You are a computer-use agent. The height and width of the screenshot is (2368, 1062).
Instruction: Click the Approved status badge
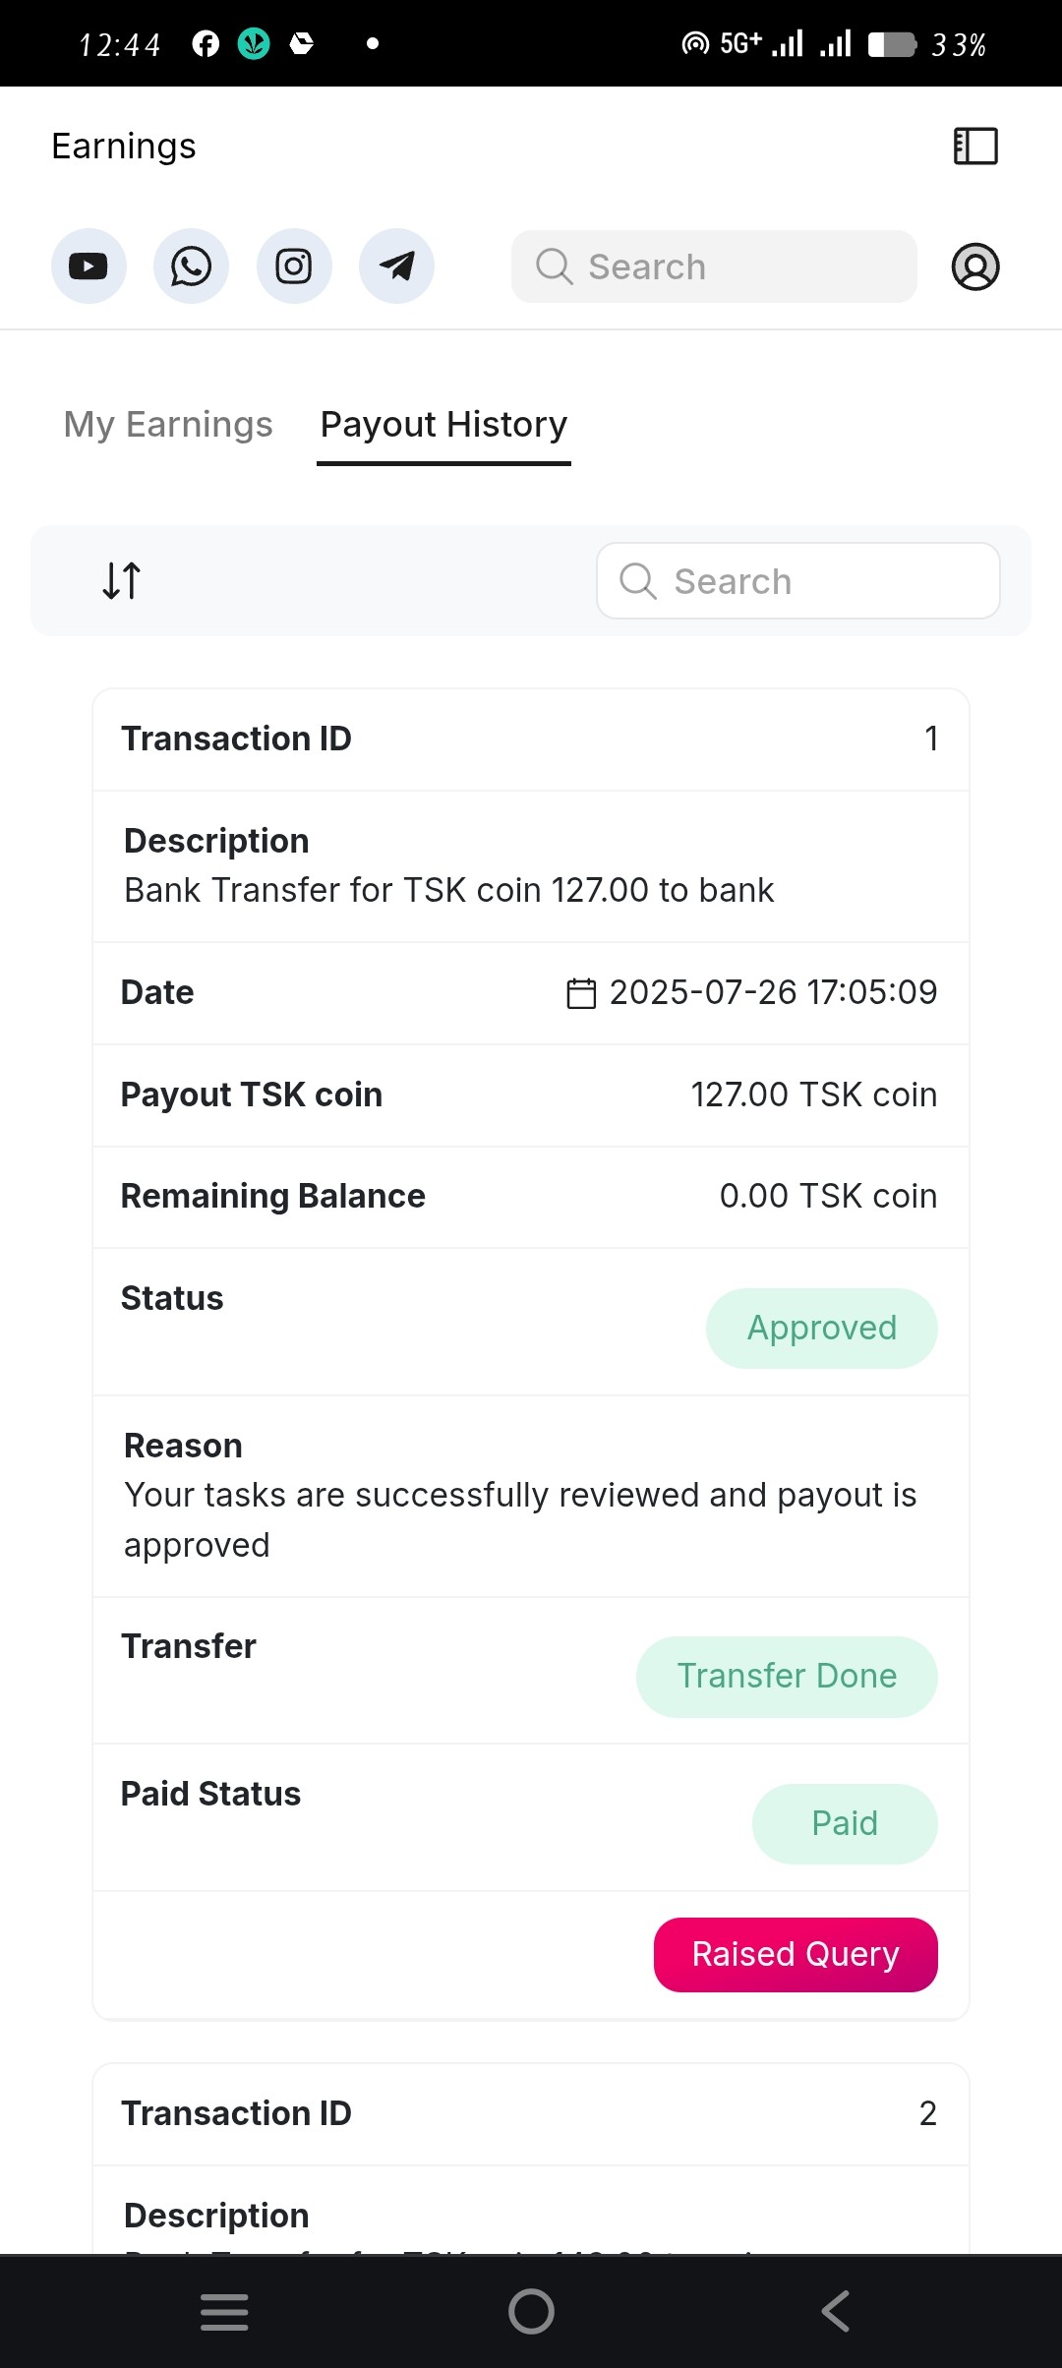pos(821,1328)
